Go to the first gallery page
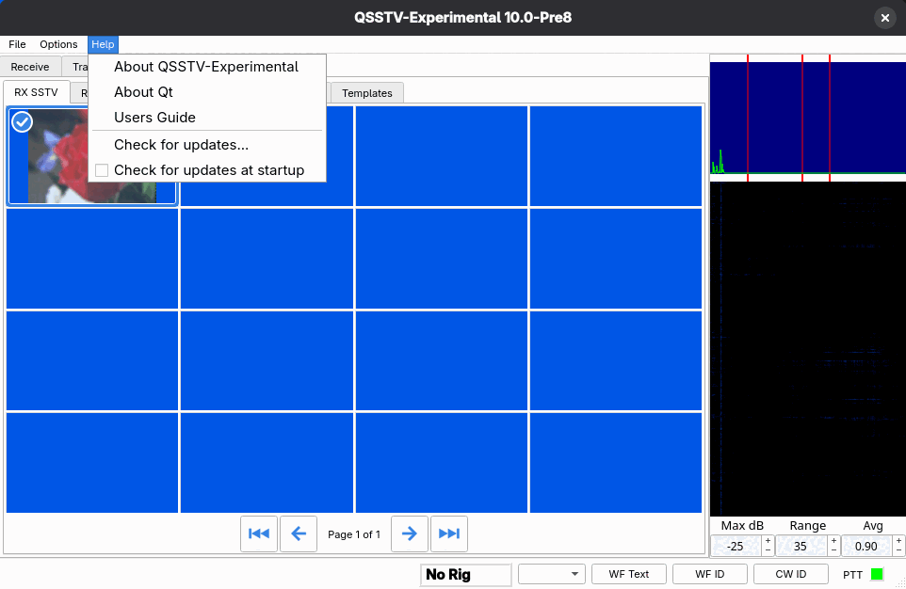This screenshot has width=906, height=589. pos(259,533)
